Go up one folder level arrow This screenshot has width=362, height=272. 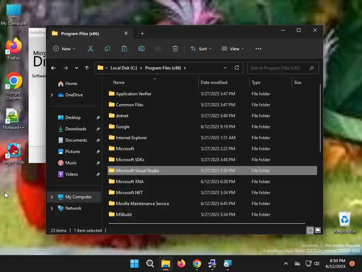(x=87, y=68)
